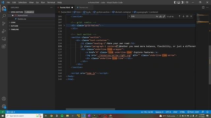Go to next match in find widget
The image size is (211, 118).
point(183,16)
